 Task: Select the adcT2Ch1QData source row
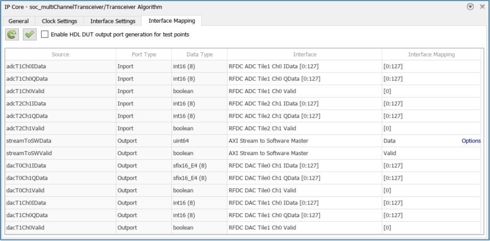click(x=60, y=116)
